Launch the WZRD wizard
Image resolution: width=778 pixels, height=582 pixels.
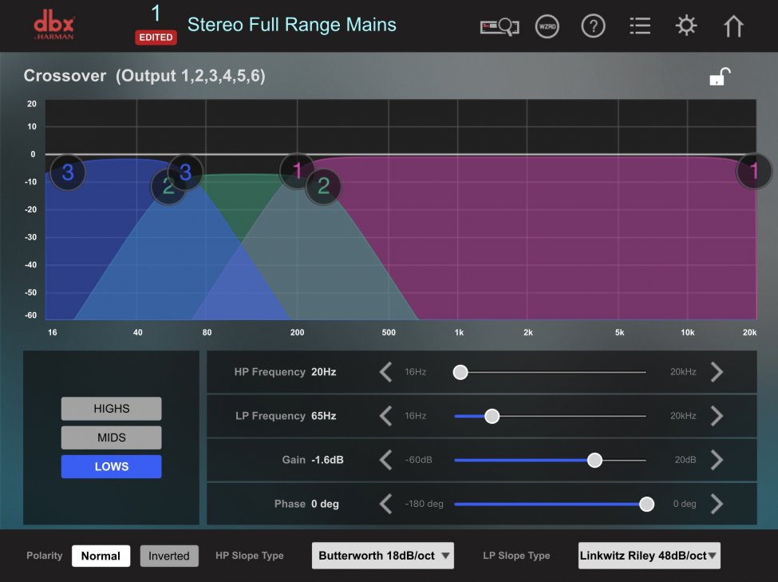click(x=547, y=26)
